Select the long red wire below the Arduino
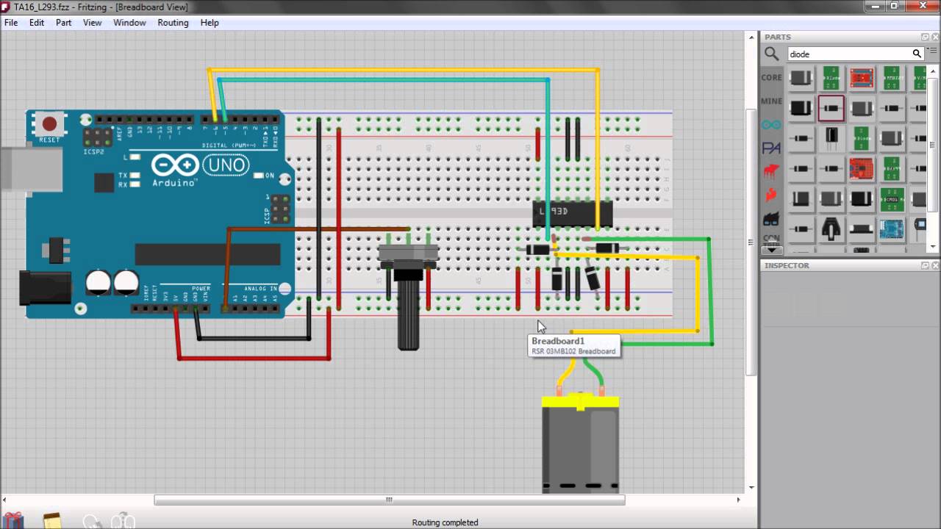The image size is (941, 529). 254,359
